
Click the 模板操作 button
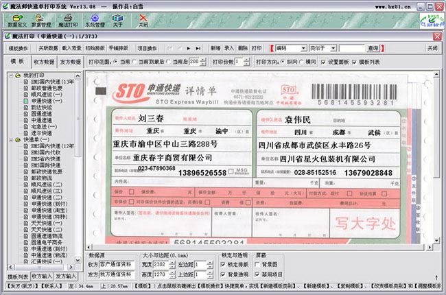tap(19, 48)
